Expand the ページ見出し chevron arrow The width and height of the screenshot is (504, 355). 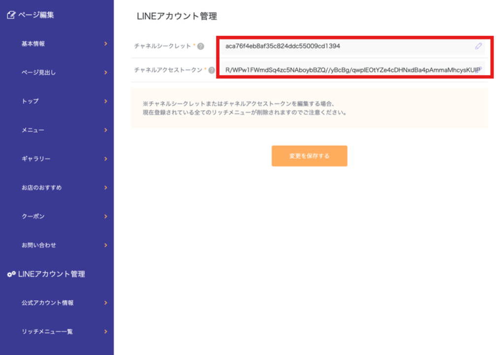105,73
